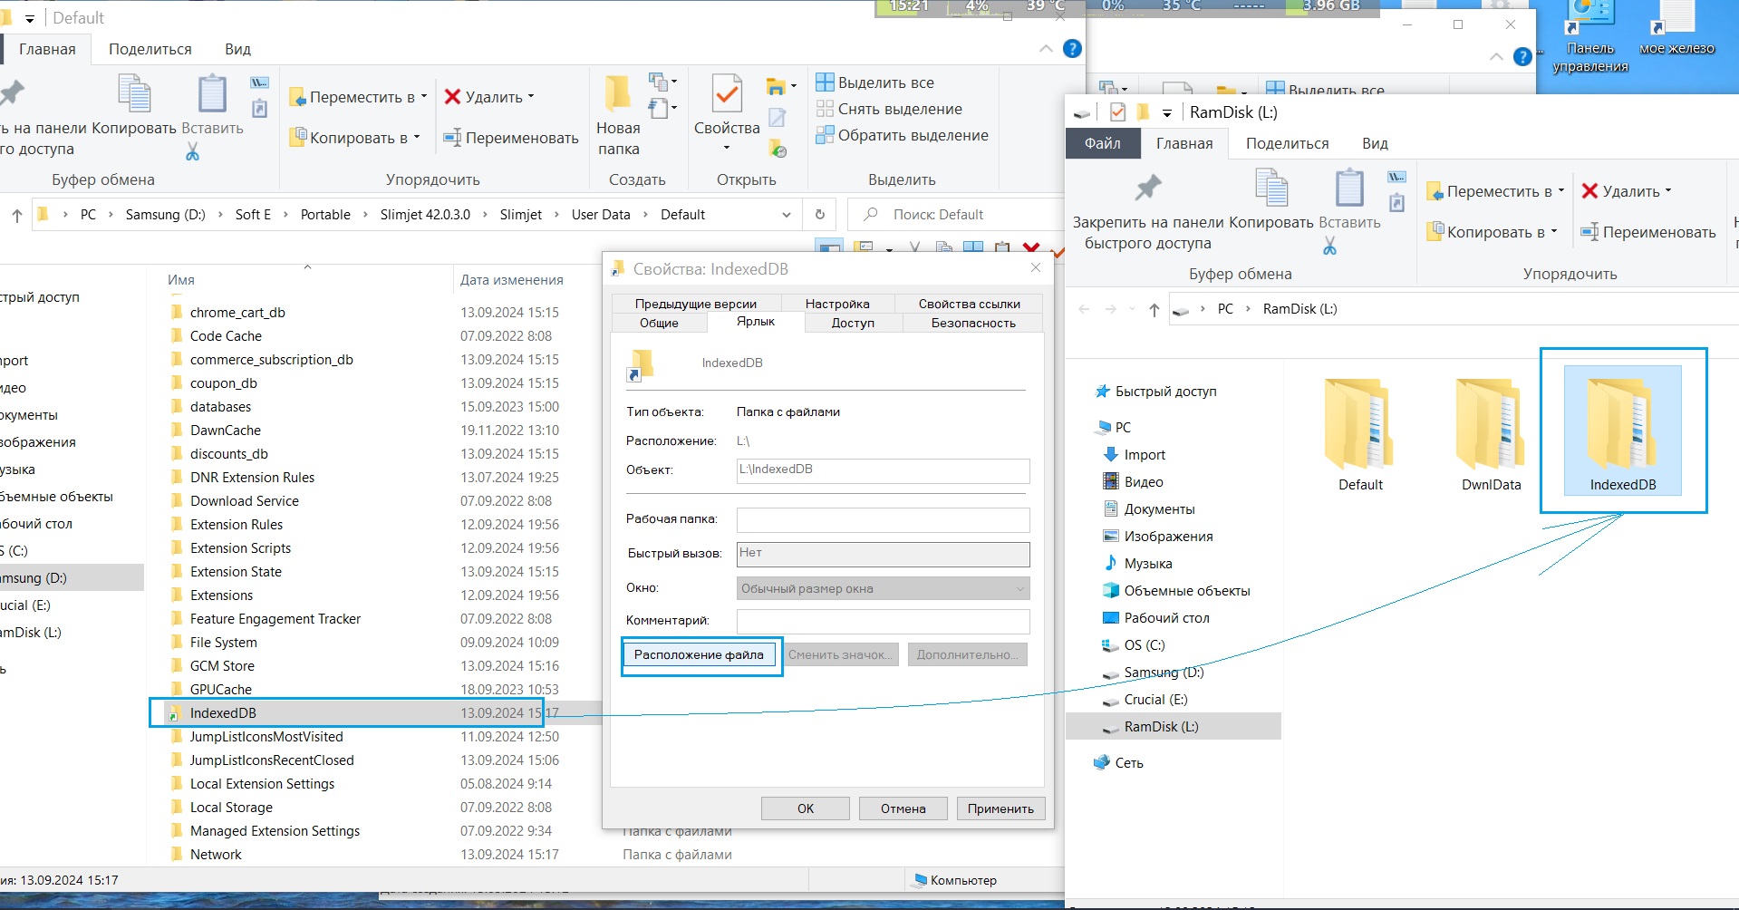
Task: Open the Окно combo box in the properties dialog
Action: point(884,589)
